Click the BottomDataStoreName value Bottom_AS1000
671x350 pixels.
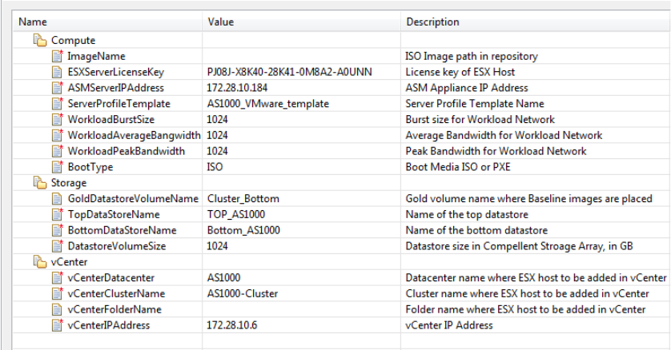(243, 230)
